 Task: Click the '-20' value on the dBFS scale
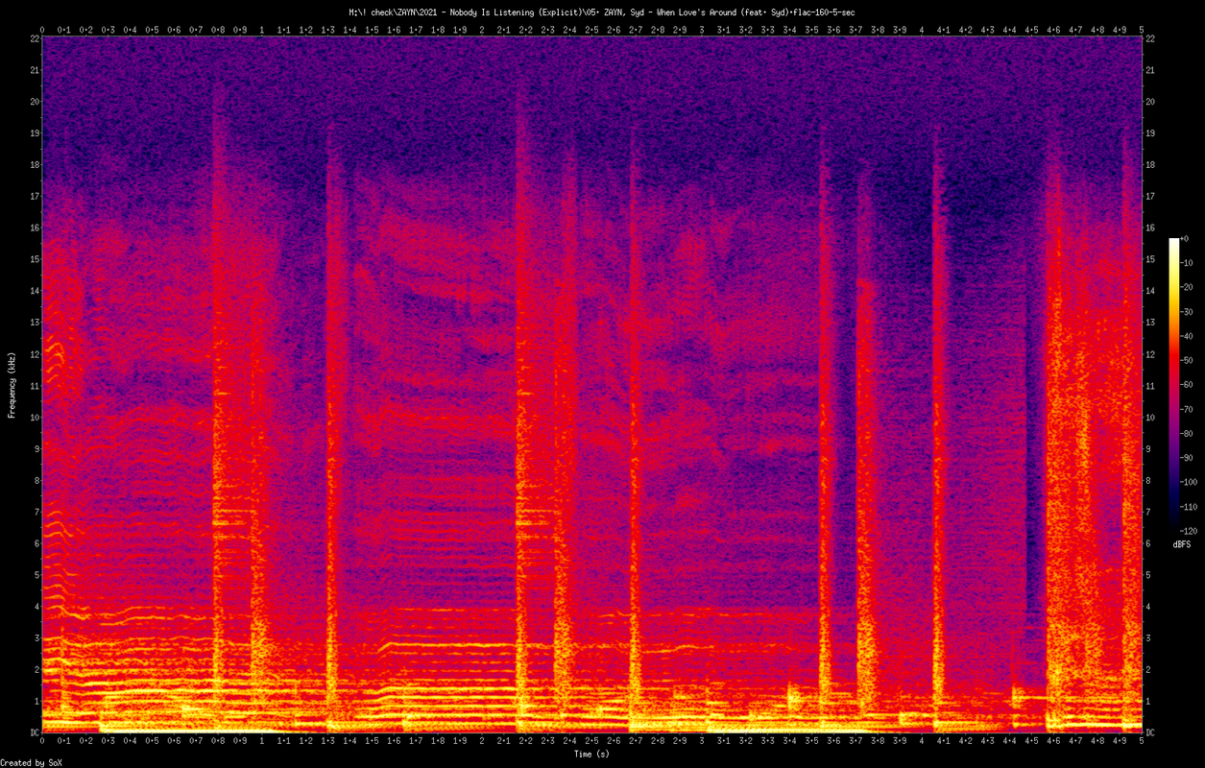tap(1187, 287)
